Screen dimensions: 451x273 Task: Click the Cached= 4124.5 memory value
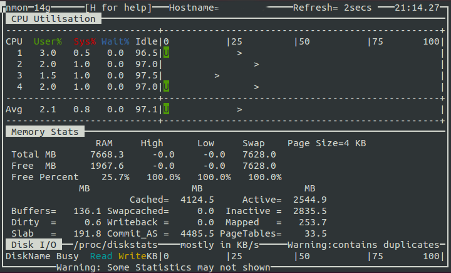click(x=172, y=200)
